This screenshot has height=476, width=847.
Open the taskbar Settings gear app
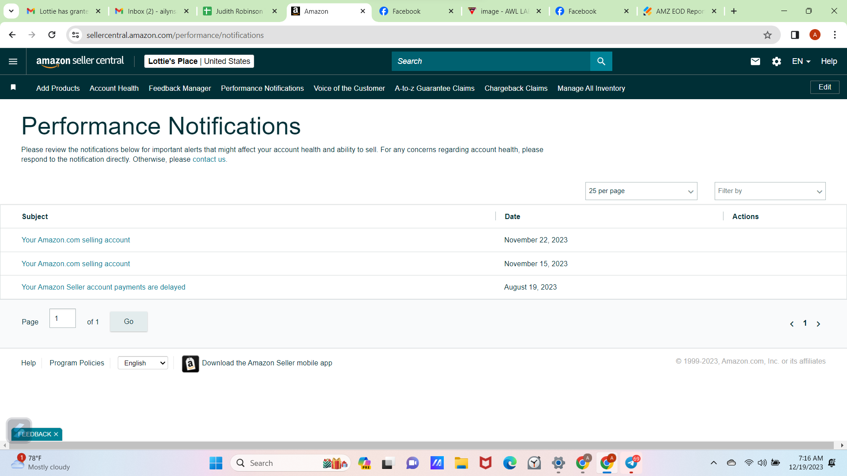pyautogui.click(x=558, y=463)
